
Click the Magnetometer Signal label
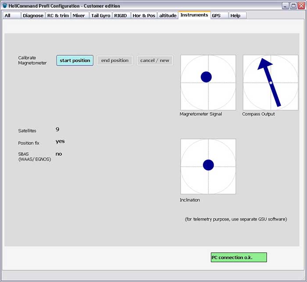click(201, 114)
